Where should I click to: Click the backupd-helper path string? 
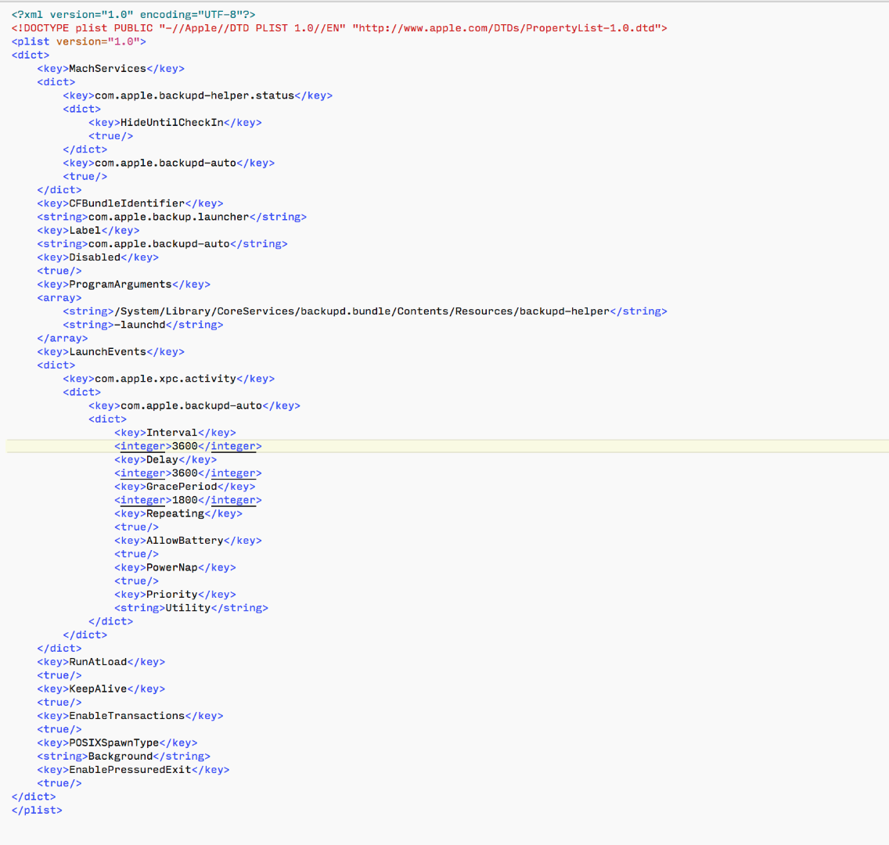pyautogui.click(x=362, y=311)
